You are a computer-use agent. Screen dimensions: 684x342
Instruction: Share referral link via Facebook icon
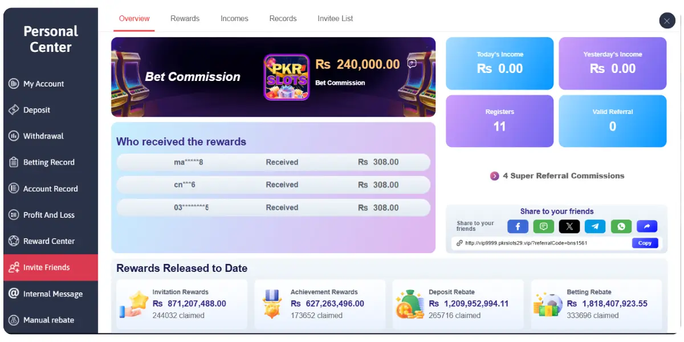[x=518, y=226]
